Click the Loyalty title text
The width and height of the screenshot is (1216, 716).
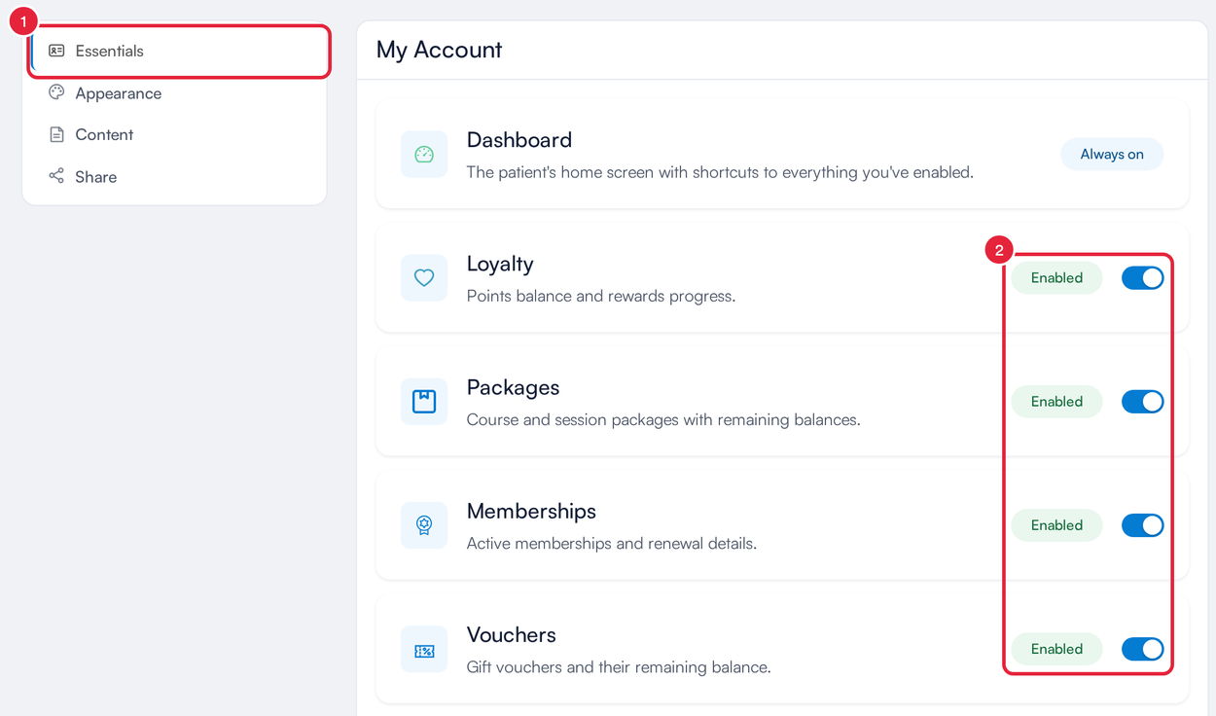[x=500, y=264]
